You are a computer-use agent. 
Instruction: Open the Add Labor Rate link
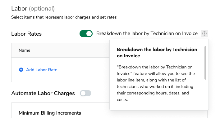click(x=42, y=70)
